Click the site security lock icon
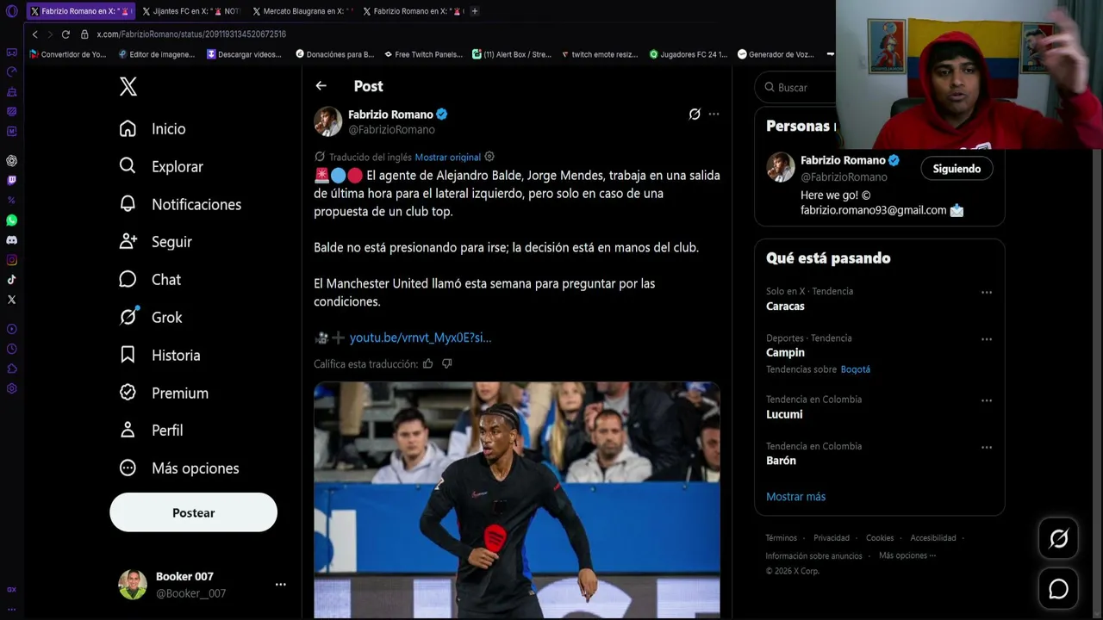This screenshot has width=1103, height=620. [x=84, y=34]
